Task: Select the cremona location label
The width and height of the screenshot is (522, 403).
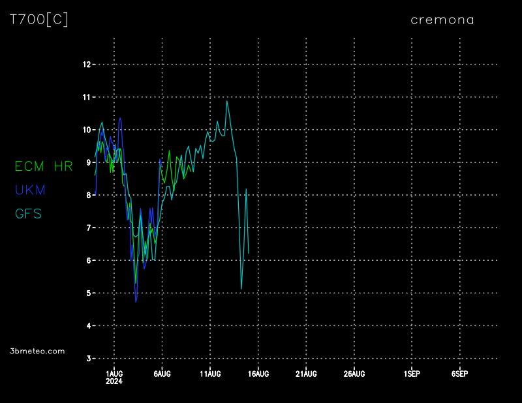Action: (x=442, y=20)
